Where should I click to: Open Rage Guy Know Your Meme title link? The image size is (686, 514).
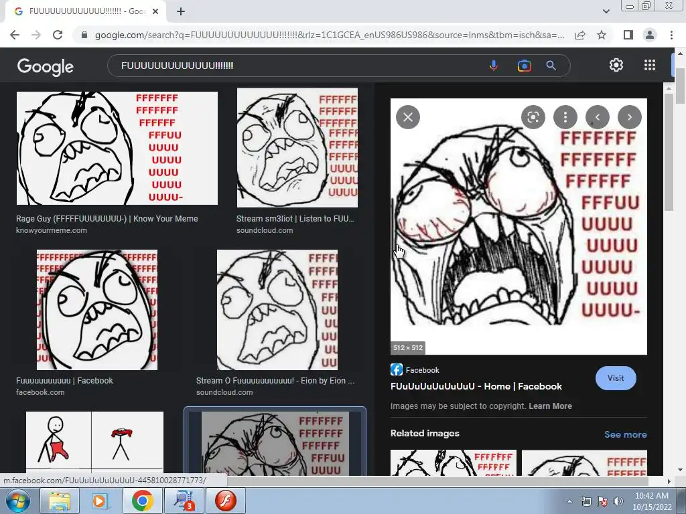(107, 219)
